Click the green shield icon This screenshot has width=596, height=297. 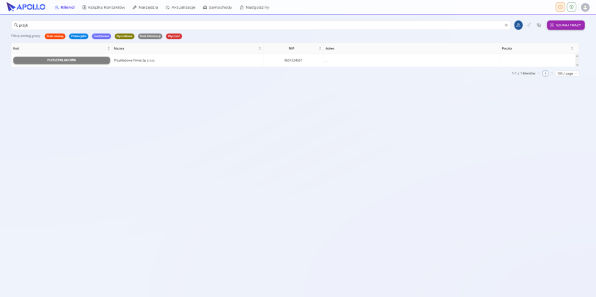(572, 7)
